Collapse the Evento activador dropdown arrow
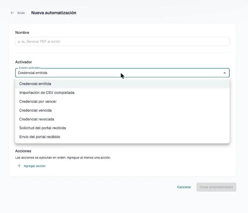The image size is (248, 213). pyautogui.click(x=224, y=73)
